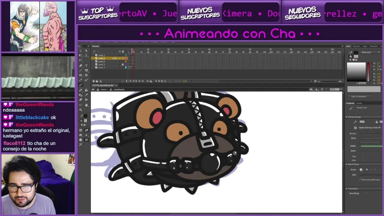Select the Free Transform tool
Image resolution: width=384 pixels, height=216 pixels.
(80, 55)
